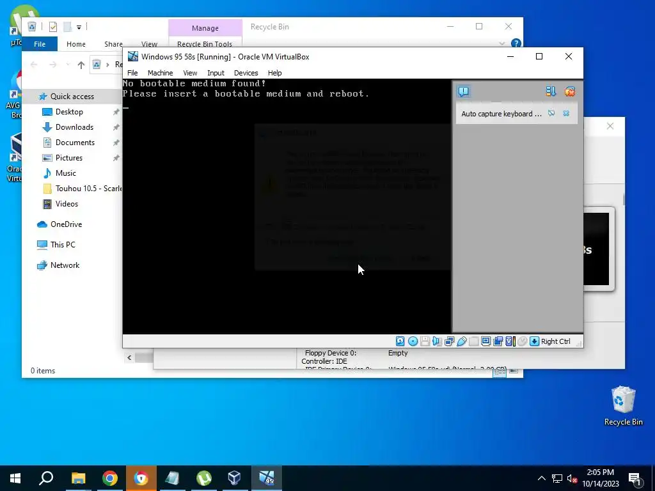
Task: Click the USB device indicator in VM status bar
Action: 462,341
